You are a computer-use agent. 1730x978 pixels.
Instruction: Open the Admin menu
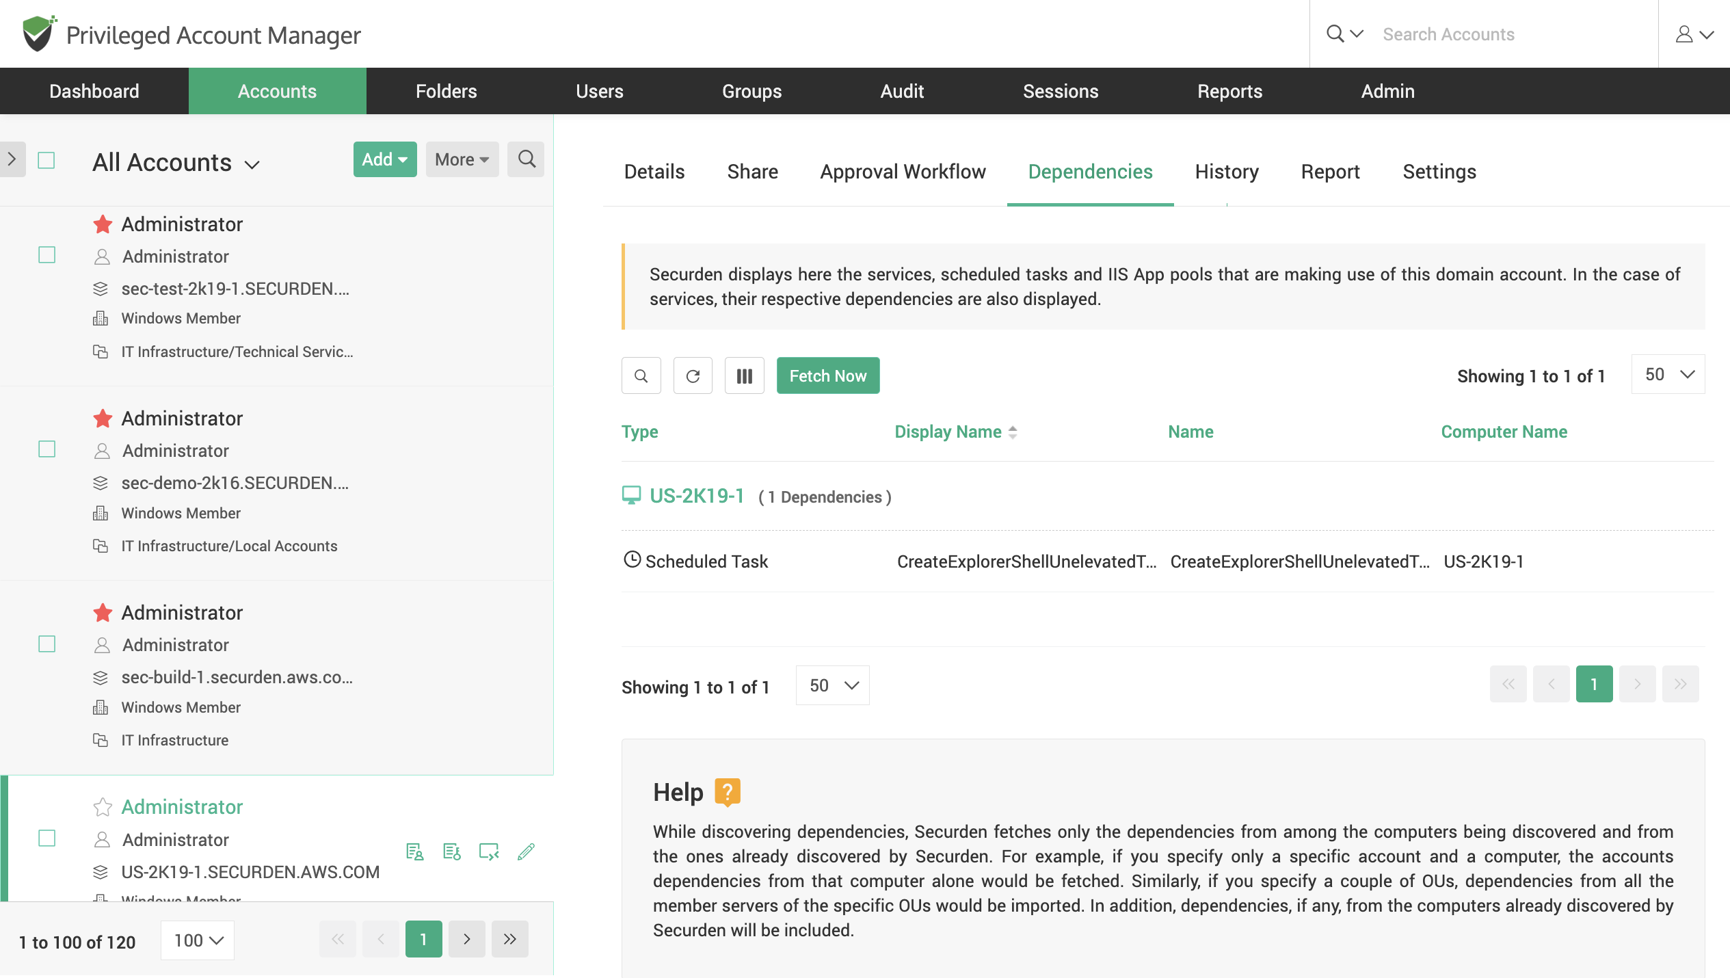coord(1387,91)
